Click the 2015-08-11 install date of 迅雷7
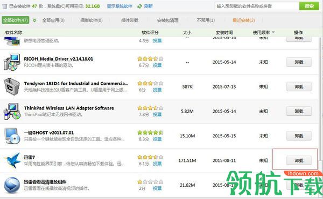The width and height of the screenshot is (323, 199). [x=224, y=160]
